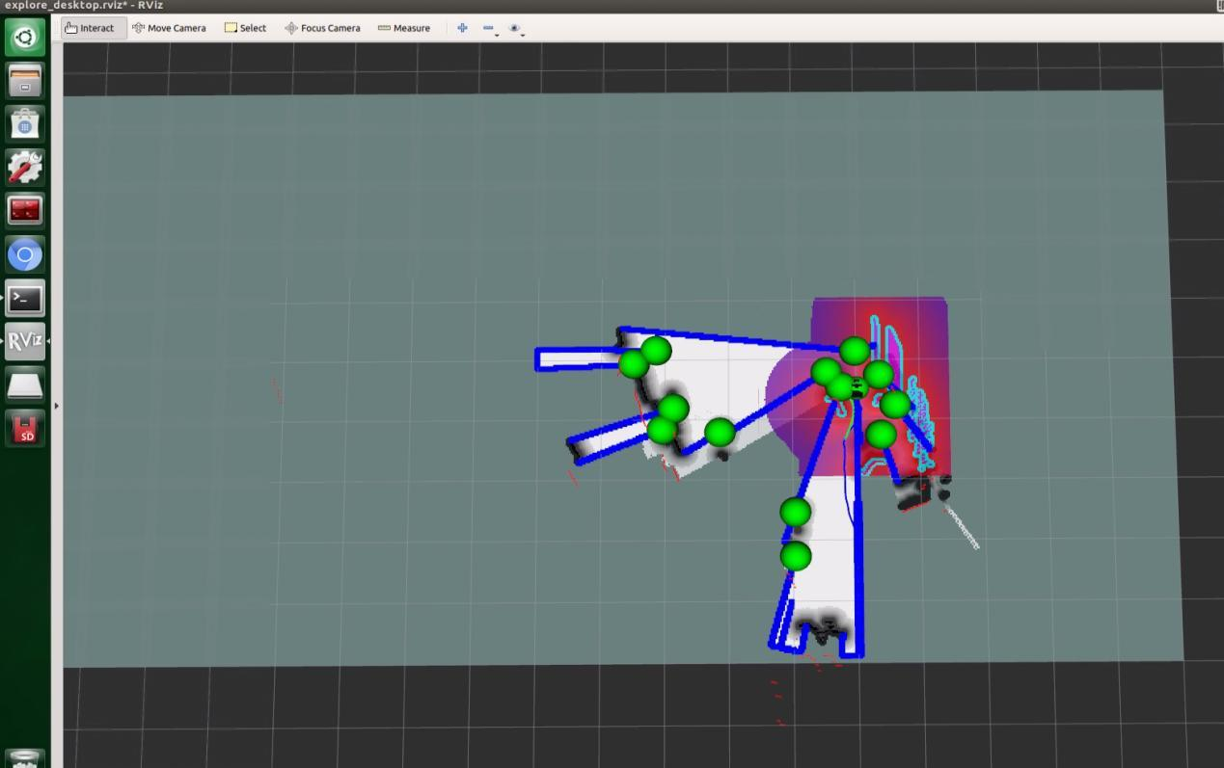Viewport: 1224px width, 768px height.
Task: Click the explore_desktop.rviz window title
Action: pos(84,6)
